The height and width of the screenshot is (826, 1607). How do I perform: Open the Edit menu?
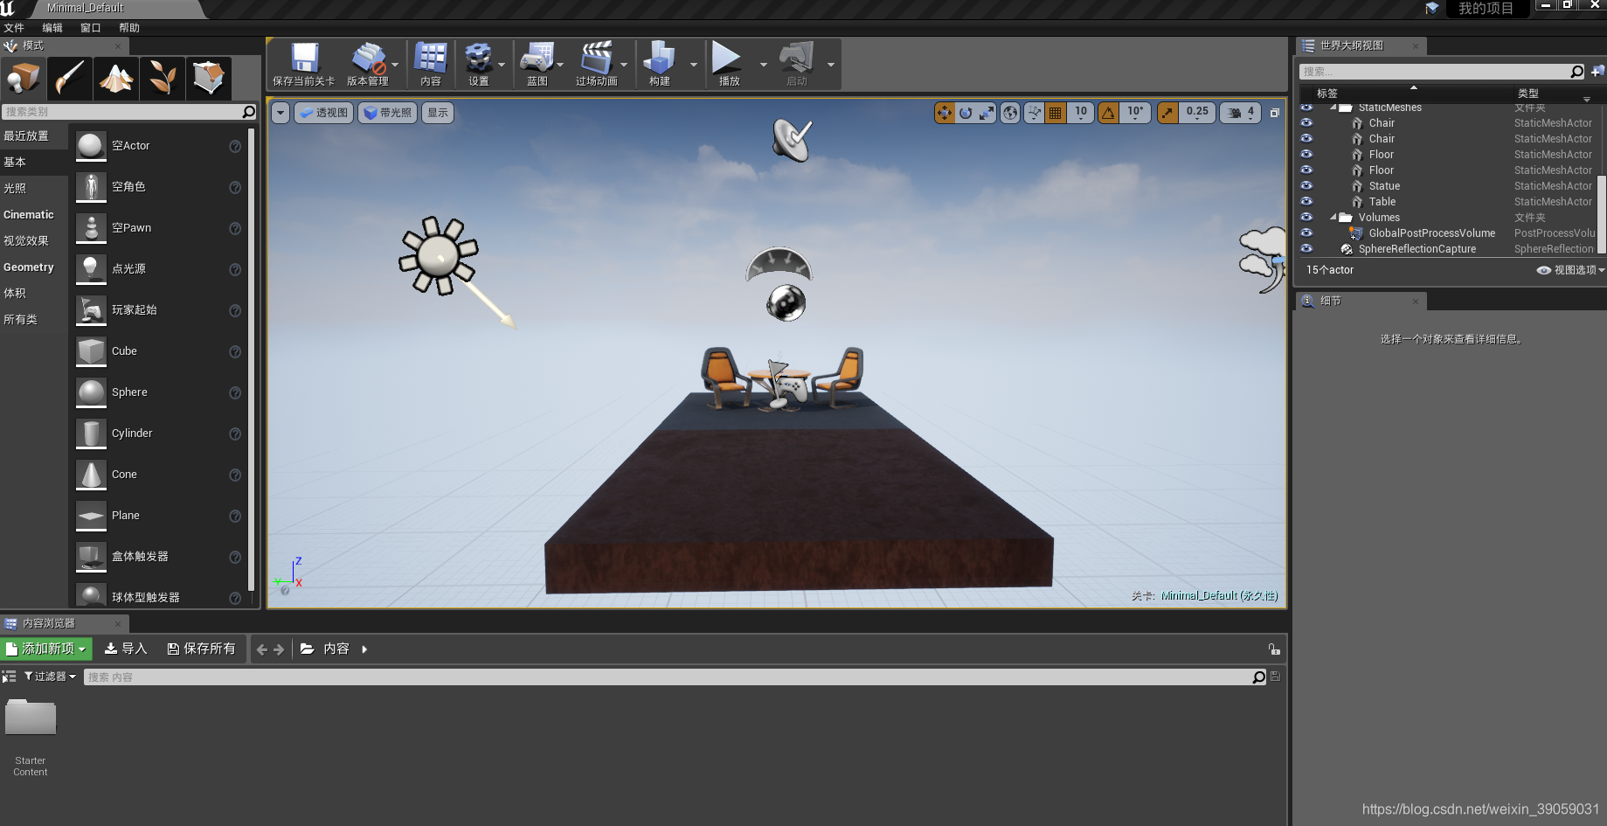[52, 28]
